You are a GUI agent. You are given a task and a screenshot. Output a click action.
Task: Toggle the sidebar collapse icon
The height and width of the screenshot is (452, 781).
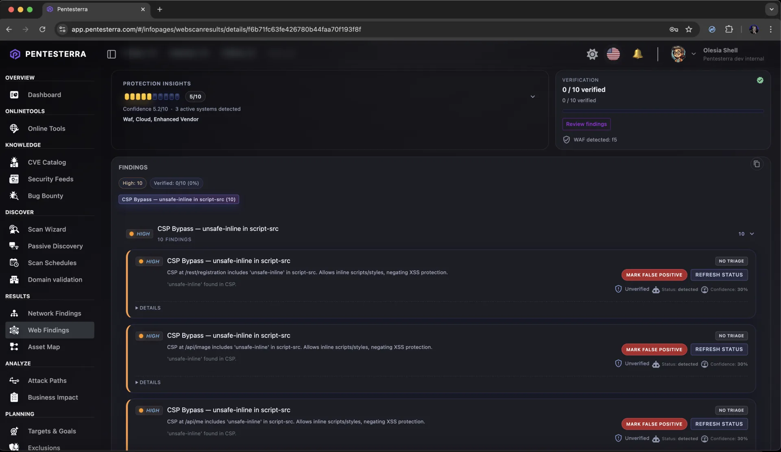(x=111, y=54)
